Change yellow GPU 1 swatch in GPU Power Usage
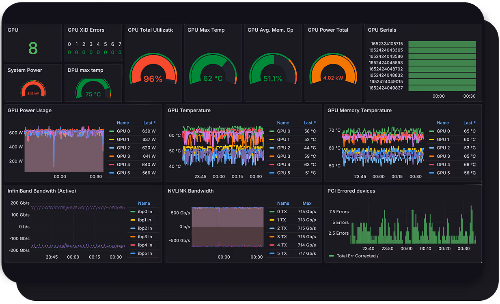This screenshot has width=500, height=304. click(112, 139)
